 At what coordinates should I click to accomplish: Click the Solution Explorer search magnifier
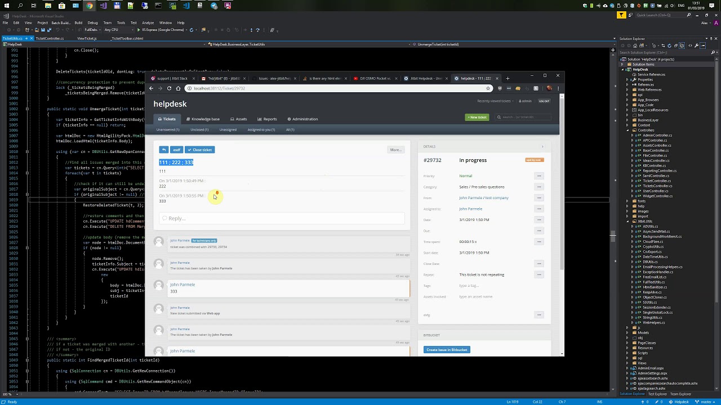coord(713,52)
